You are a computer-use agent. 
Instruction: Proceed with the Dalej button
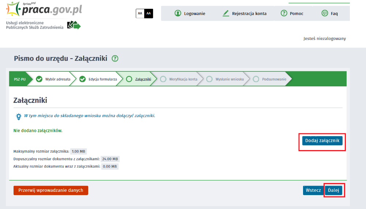tap(333, 190)
